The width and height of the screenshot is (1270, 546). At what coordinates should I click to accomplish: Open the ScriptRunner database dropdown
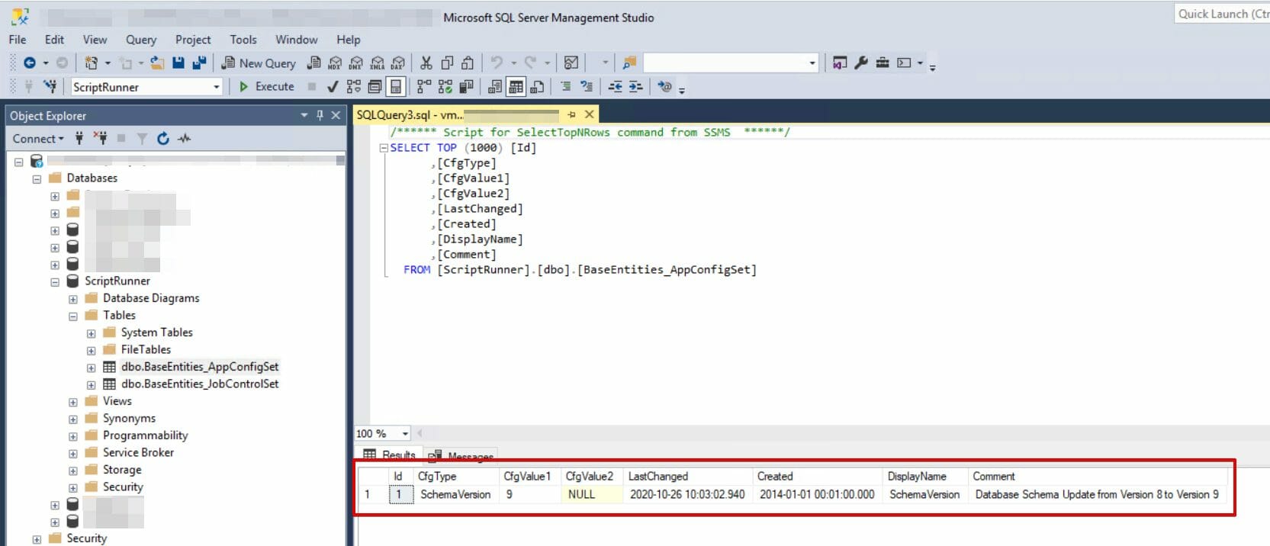pyautogui.click(x=216, y=88)
